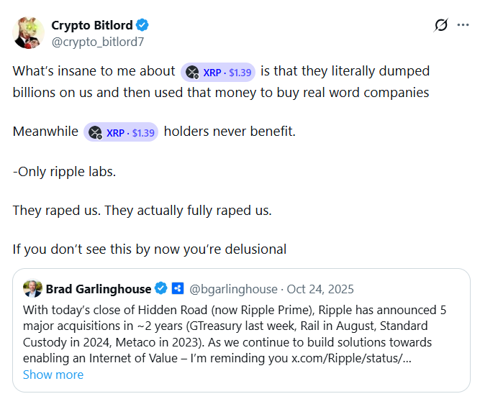Open Brad Garlinghouse's name in quoted post
Screen dimensions: 480x404
(99, 289)
